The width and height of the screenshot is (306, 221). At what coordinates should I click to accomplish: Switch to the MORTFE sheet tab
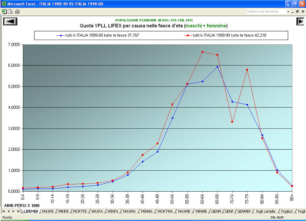tap(80, 211)
